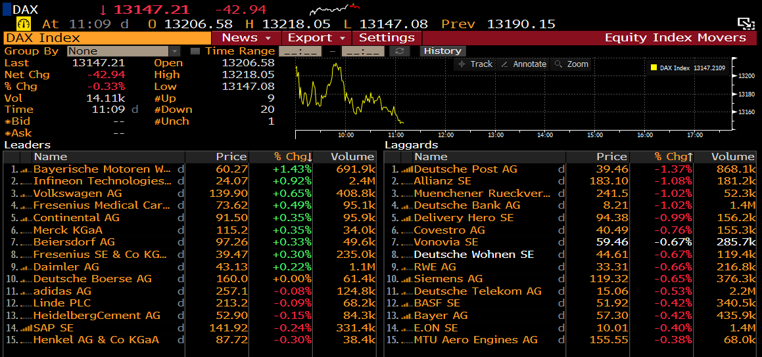The width and height of the screenshot is (762, 357).
Task: Click the Time Range end time field
Action: (x=363, y=51)
